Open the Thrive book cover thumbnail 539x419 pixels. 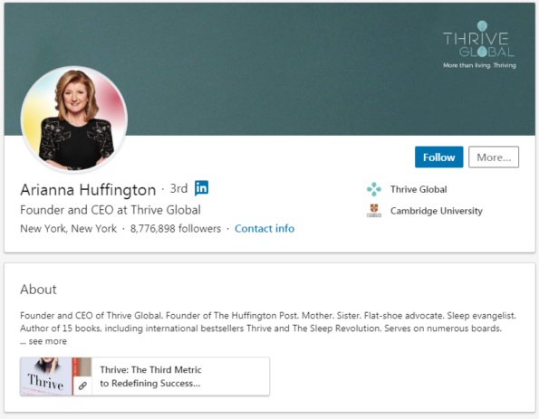click(x=46, y=376)
